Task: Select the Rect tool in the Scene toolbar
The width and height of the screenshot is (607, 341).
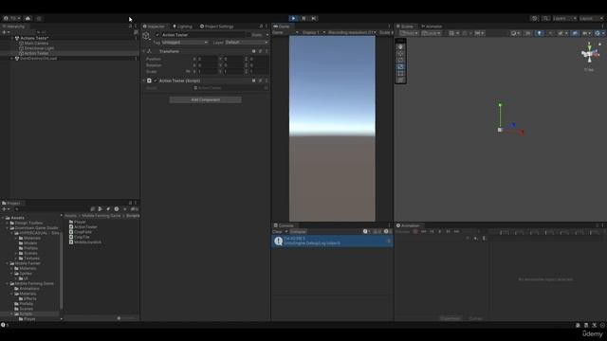Action: tap(400, 73)
